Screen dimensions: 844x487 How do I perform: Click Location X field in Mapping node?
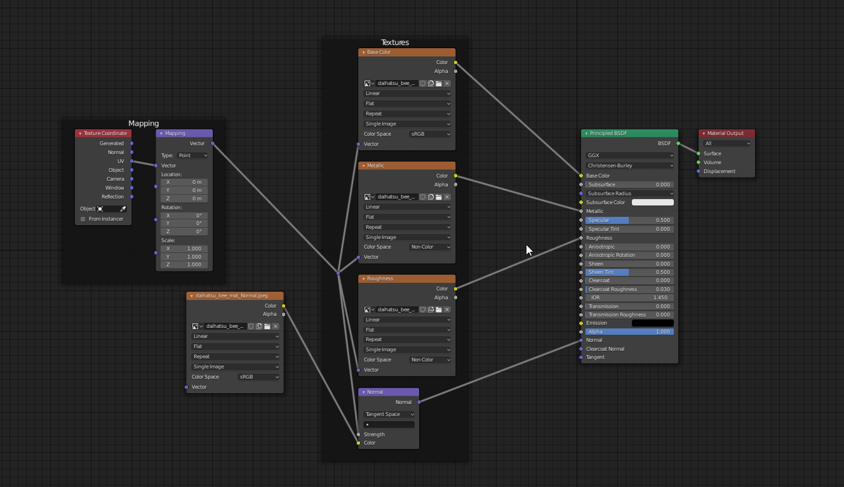pos(184,182)
